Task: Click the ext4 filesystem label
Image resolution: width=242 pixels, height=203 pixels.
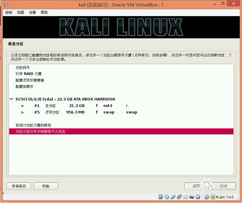Action: pos(108,106)
